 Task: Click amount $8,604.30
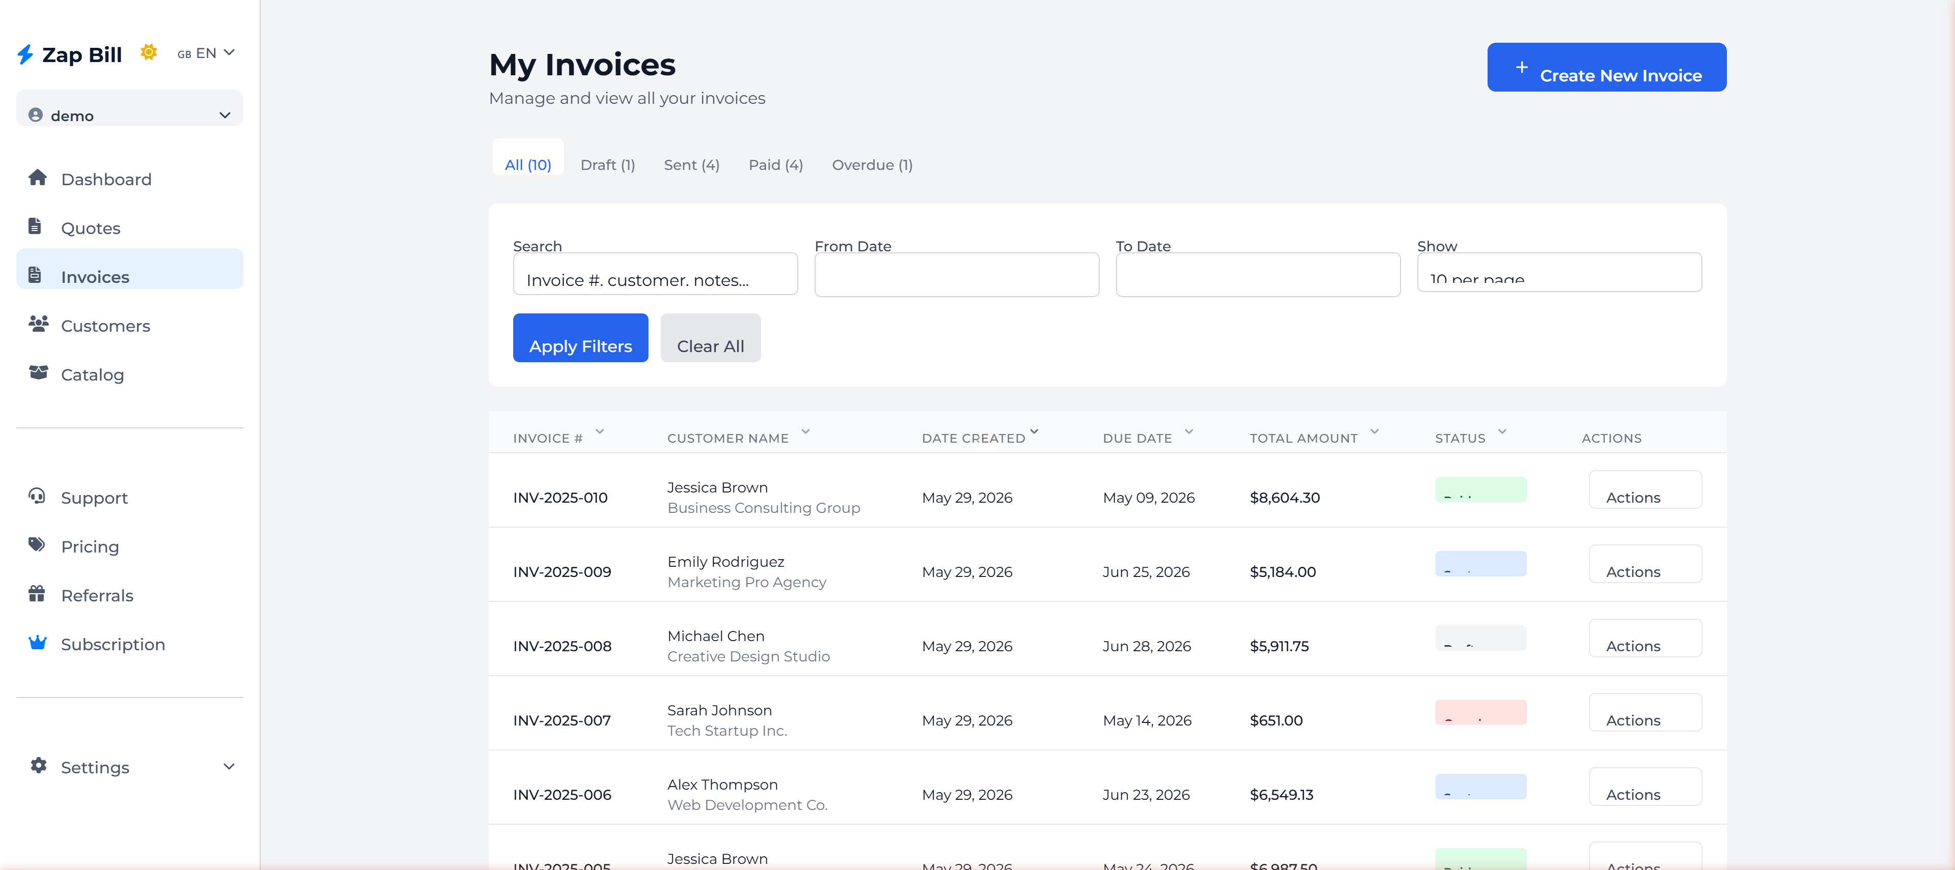1284,498
